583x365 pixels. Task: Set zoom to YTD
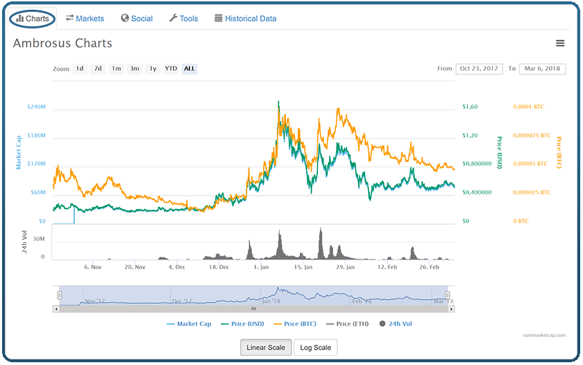point(171,69)
